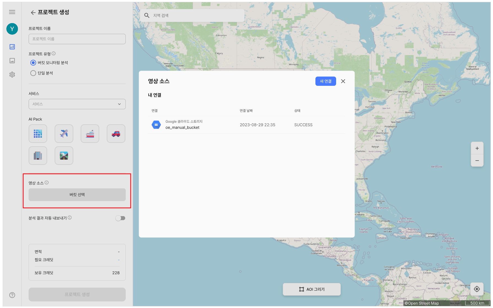Select the building AI Pack icon
The width and height of the screenshot is (493, 308).
tap(38, 156)
